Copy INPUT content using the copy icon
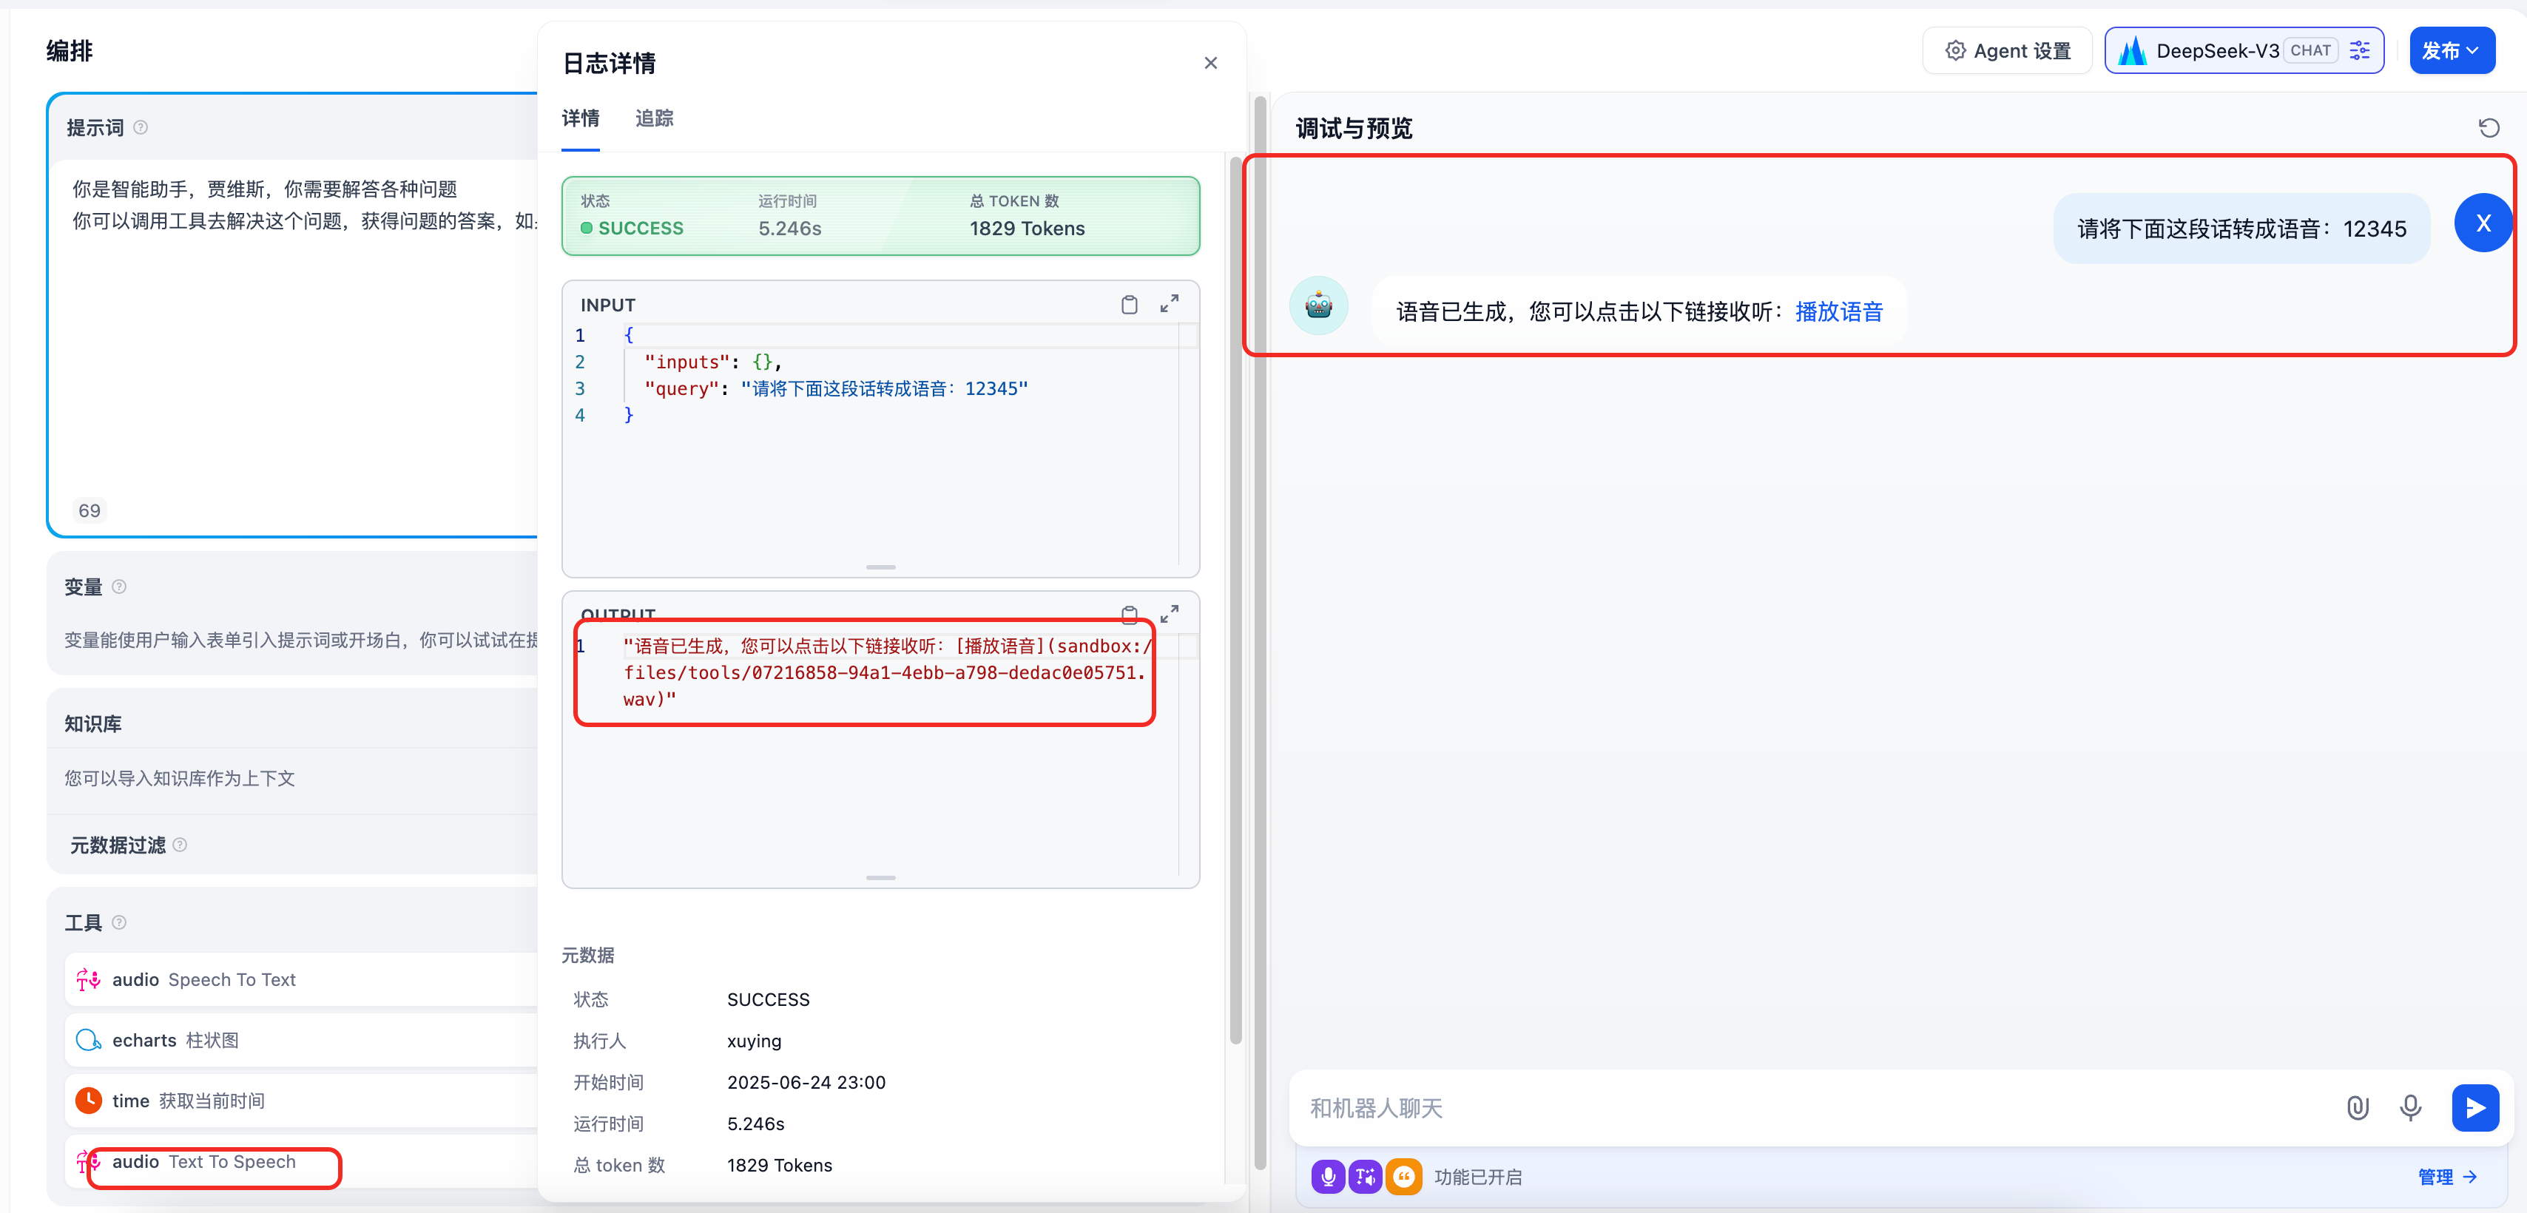 (1129, 305)
